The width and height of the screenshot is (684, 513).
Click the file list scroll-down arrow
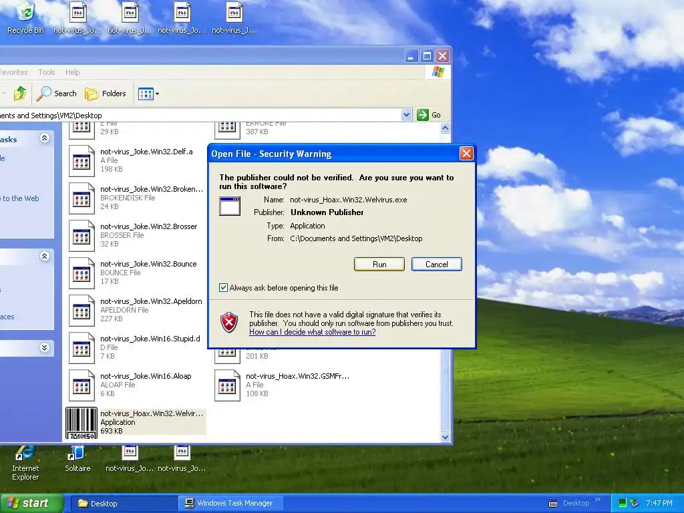tap(445, 437)
